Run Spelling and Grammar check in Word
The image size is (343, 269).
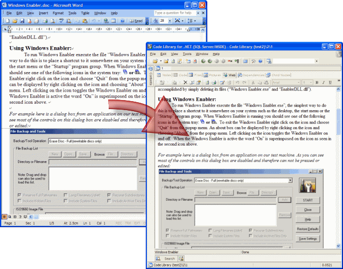click(x=61, y=21)
